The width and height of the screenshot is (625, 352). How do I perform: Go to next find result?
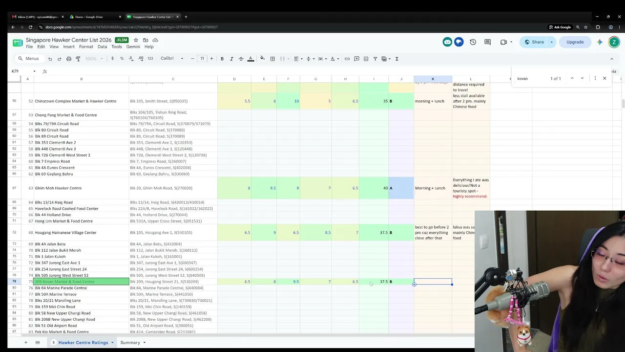coord(582,78)
